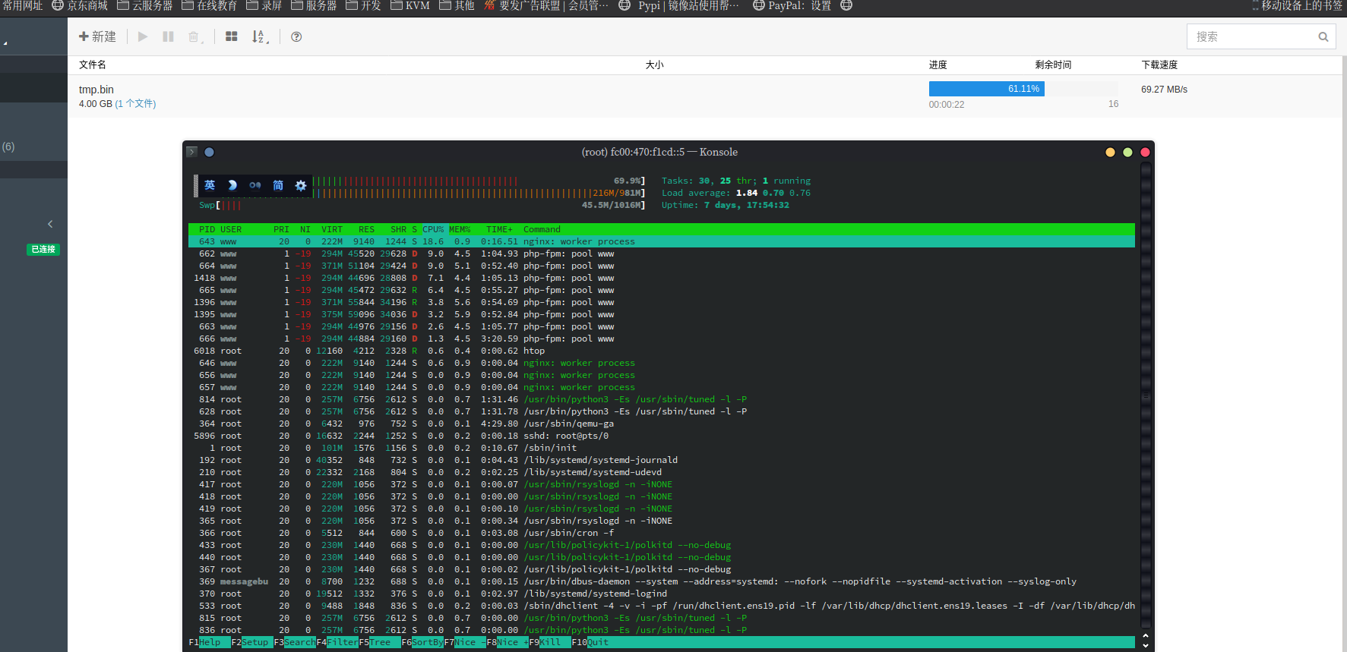Open help via question mark icon
1347x652 pixels.
coord(296,36)
